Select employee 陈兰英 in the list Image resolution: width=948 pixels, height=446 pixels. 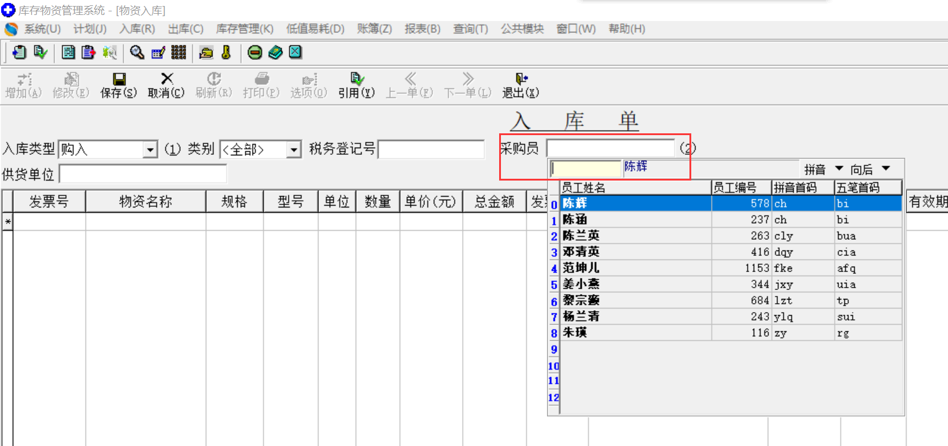730,236
